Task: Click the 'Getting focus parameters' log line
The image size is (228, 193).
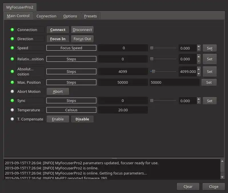Action: coord(76,173)
